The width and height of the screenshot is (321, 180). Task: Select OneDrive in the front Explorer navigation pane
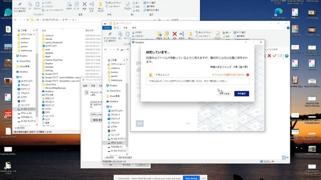(113, 101)
